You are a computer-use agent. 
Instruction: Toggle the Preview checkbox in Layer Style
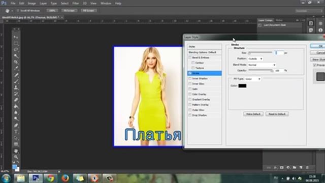point(315,65)
